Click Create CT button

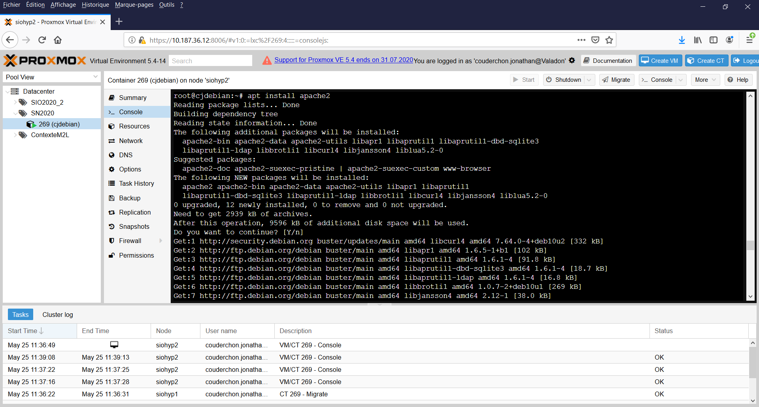[706, 60]
